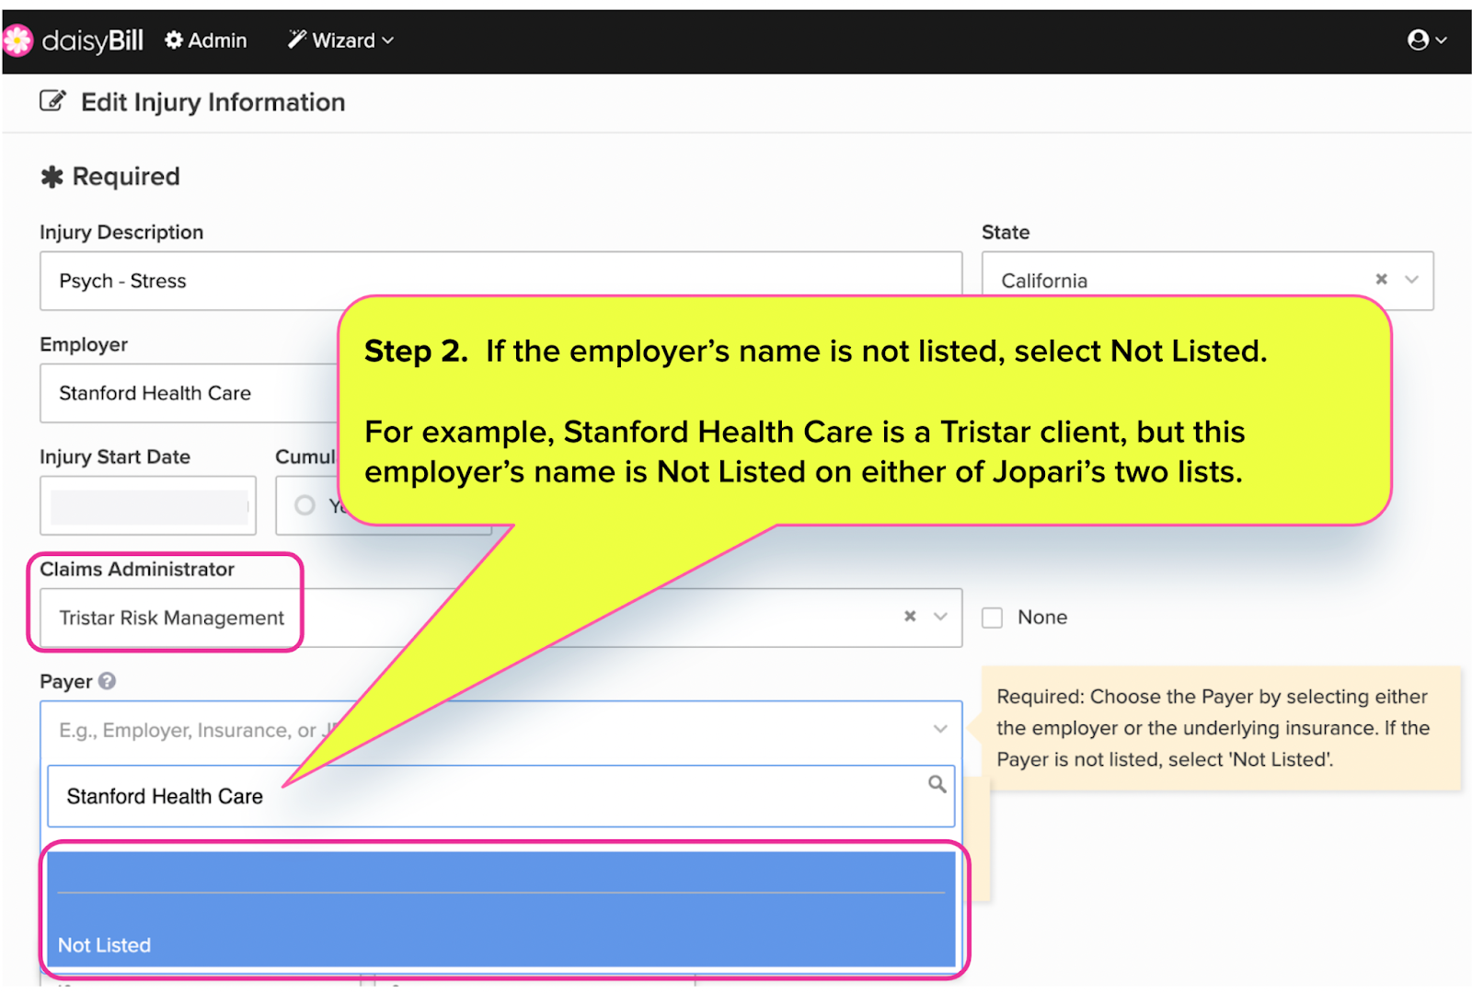The width and height of the screenshot is (1472, 994).
Task: Open the Wizard dropdown menu
Action: (x=340, y=40)
